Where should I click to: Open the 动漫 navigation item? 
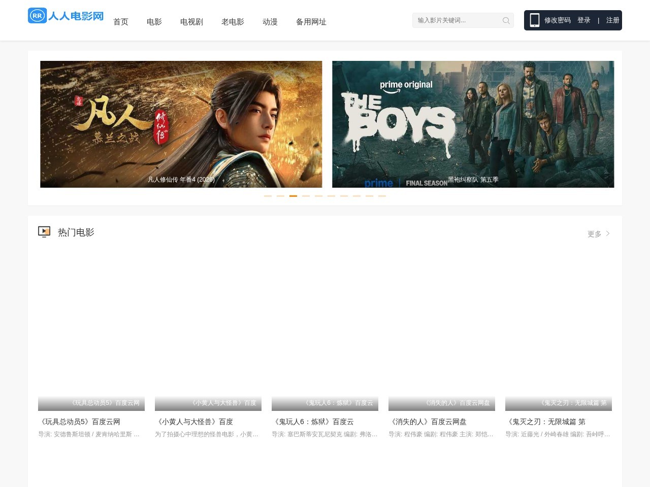[x=270, y=22]
